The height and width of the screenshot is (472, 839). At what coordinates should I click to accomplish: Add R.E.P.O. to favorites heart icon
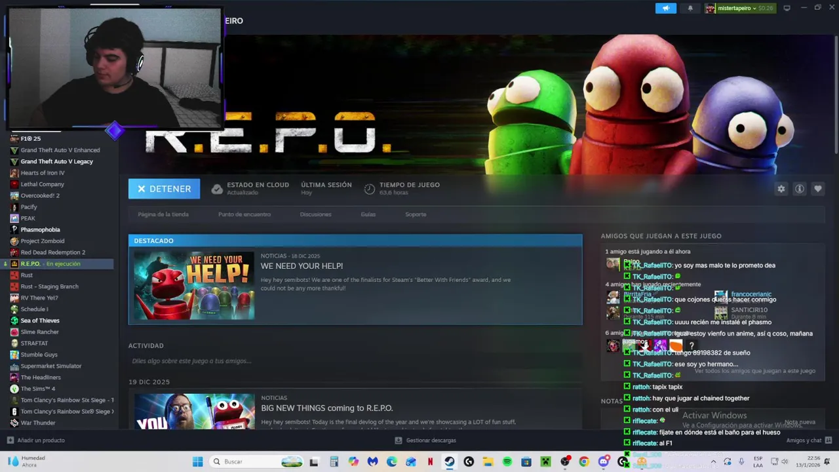coord(818,189)
